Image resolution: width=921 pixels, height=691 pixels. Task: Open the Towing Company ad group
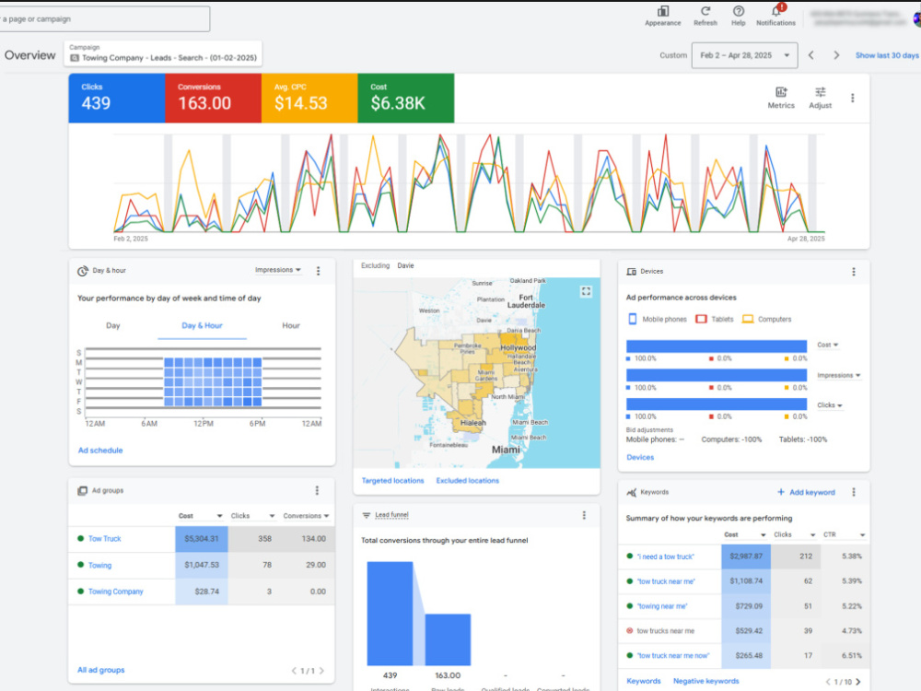click(x=116, y=591)
